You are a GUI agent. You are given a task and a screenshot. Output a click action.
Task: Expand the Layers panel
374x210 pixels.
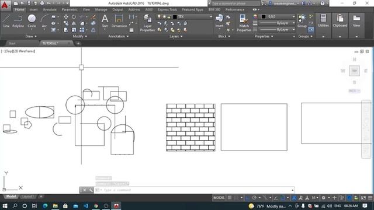(x=176, y=36)
